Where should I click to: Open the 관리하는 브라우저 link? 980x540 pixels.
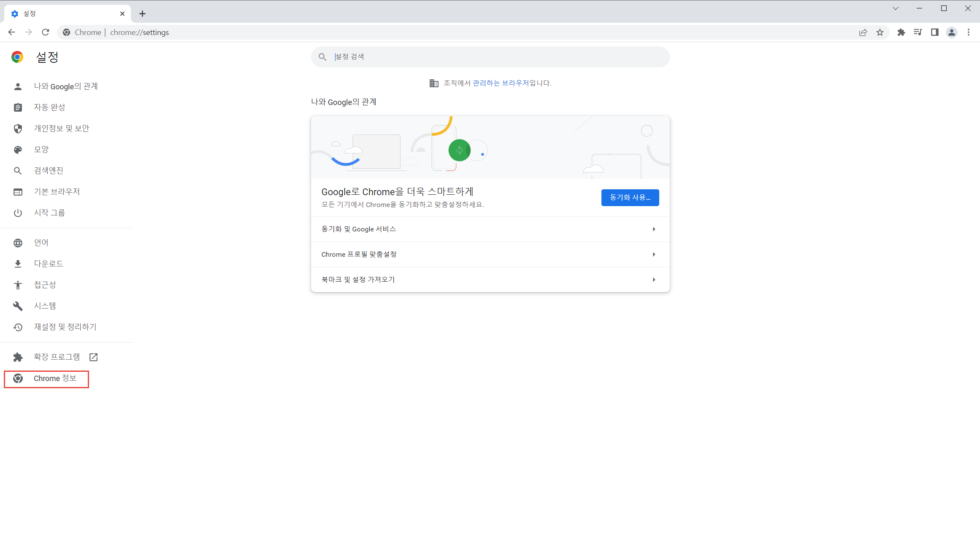coord(501,83)
